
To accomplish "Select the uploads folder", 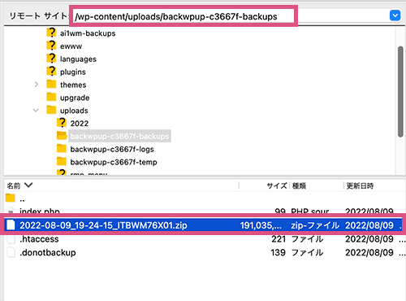I will click(74, 111).
